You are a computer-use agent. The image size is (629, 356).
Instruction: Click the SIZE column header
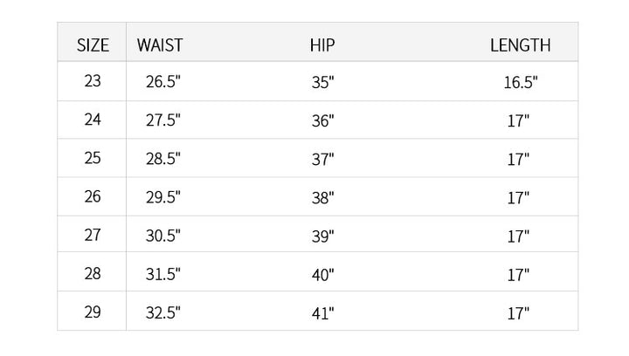(x=93, y=45)
